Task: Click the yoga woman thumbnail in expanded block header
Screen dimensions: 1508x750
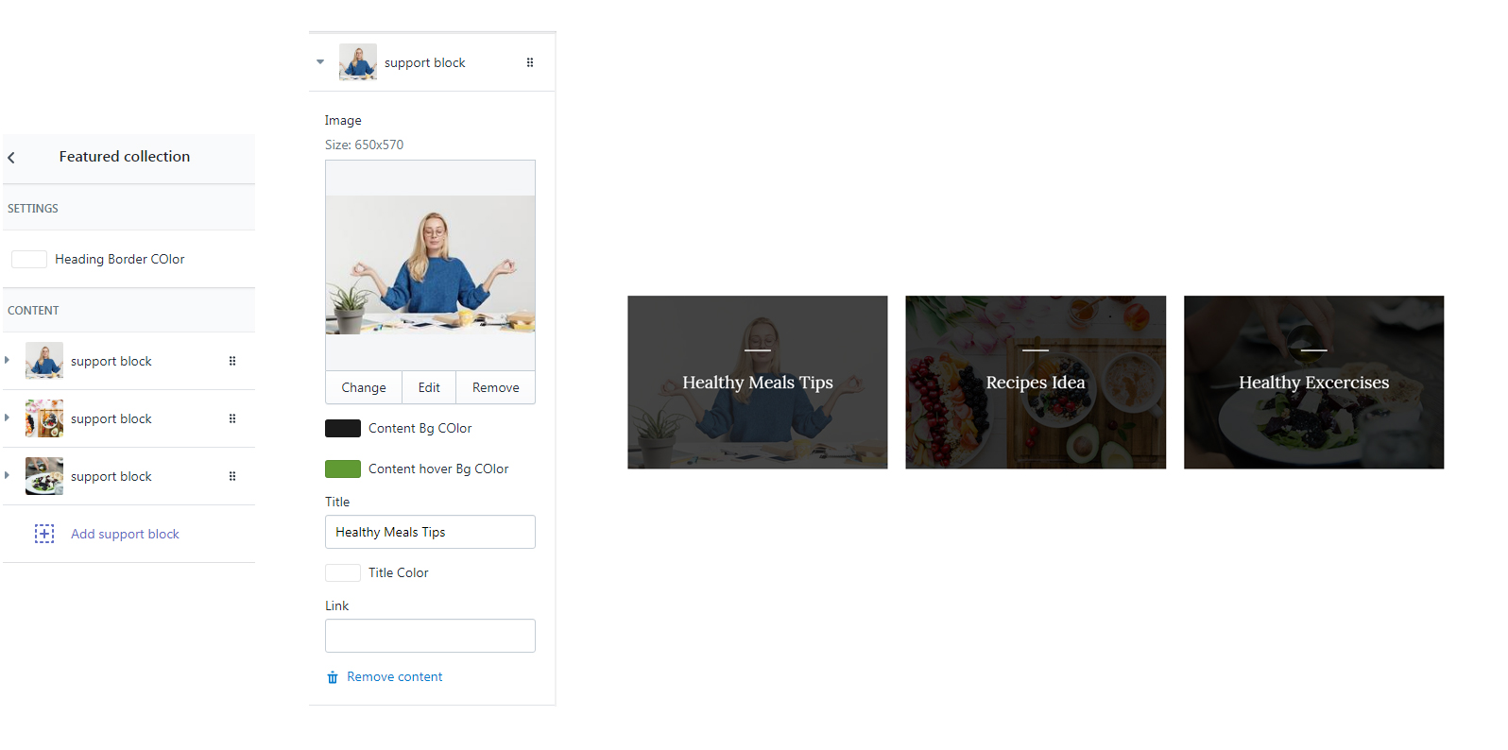Action: 358,62
